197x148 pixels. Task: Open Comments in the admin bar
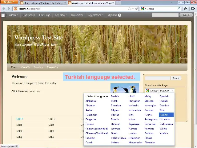coord(77,15)
